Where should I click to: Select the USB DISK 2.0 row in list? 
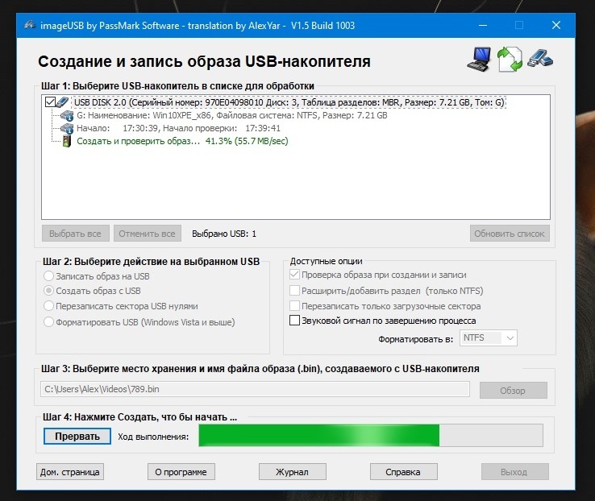289,102
